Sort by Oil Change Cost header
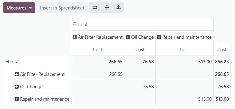Screen dimensions: 235x109 (140, 50)
